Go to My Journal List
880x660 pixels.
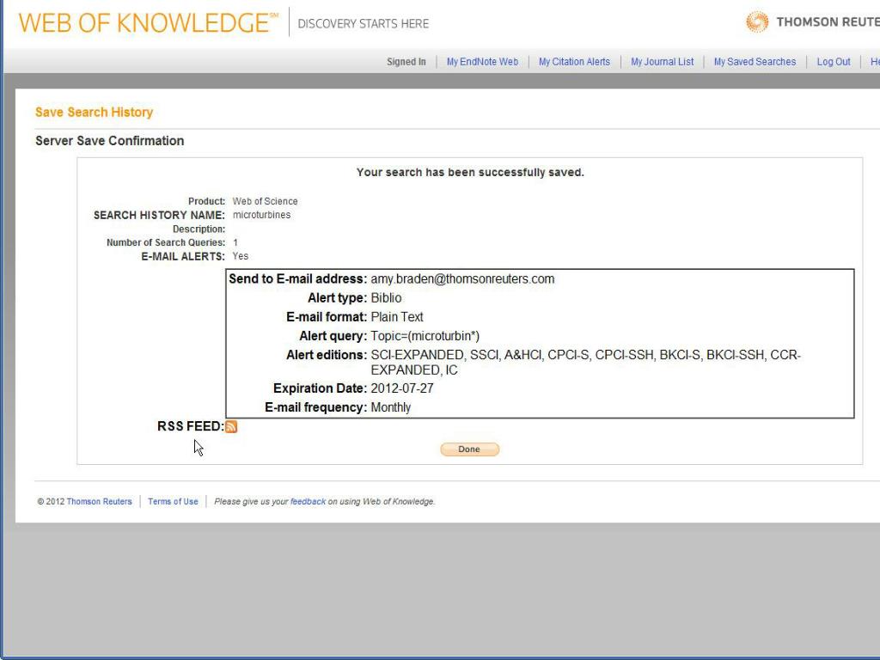(x=663, y=62)
